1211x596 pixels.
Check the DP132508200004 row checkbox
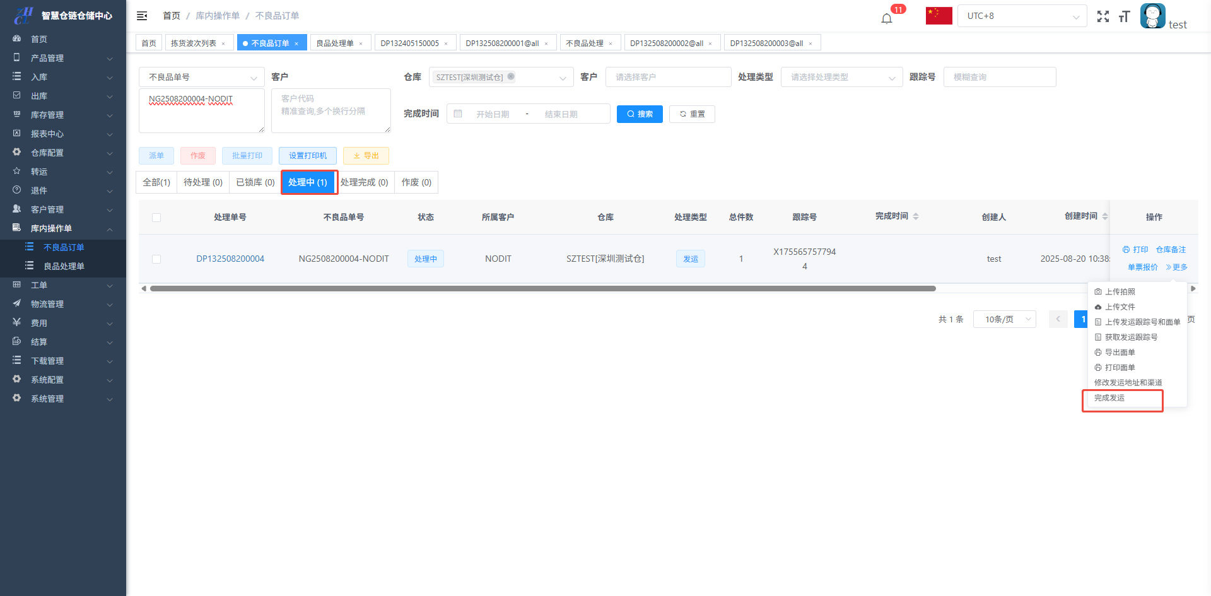(156, 259)
